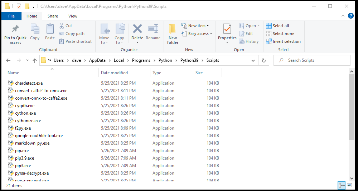Click the Rename icon
358x191 pixels.
coord(153,29)
